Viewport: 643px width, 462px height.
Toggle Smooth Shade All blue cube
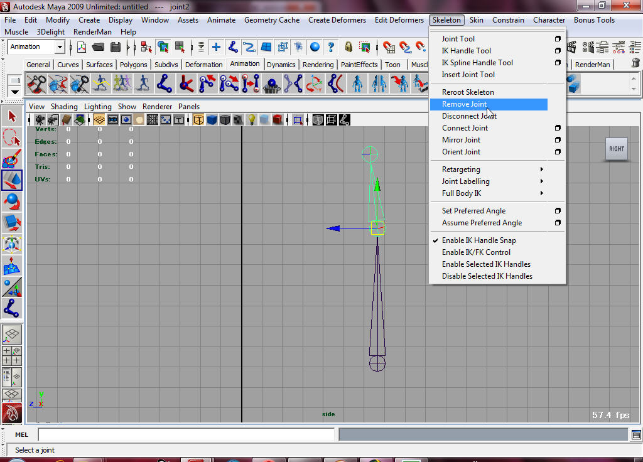pos(212,120)
